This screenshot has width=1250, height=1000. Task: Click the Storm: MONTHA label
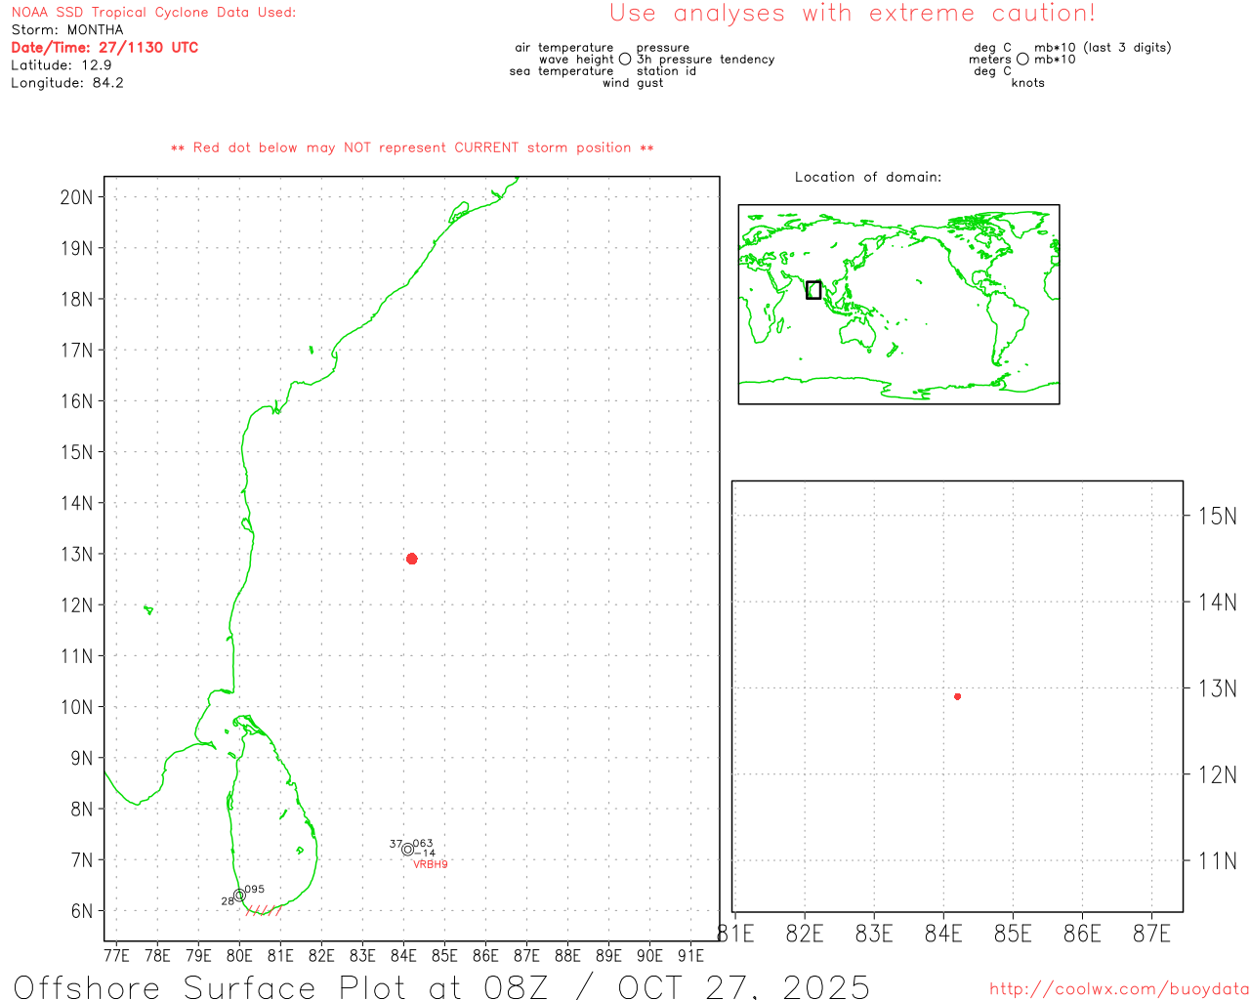pos(67,30)
